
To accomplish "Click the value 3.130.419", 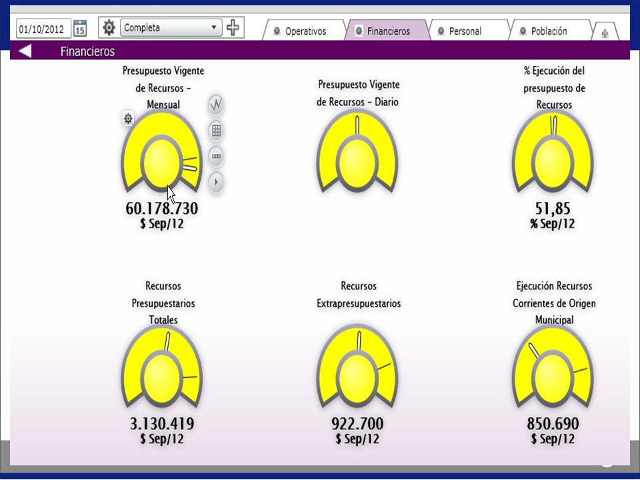I will (x=162, y=423).
